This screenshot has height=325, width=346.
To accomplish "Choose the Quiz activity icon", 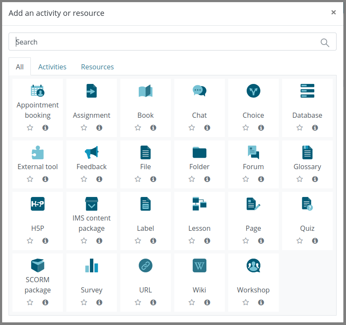I will [x=307, y=204].
